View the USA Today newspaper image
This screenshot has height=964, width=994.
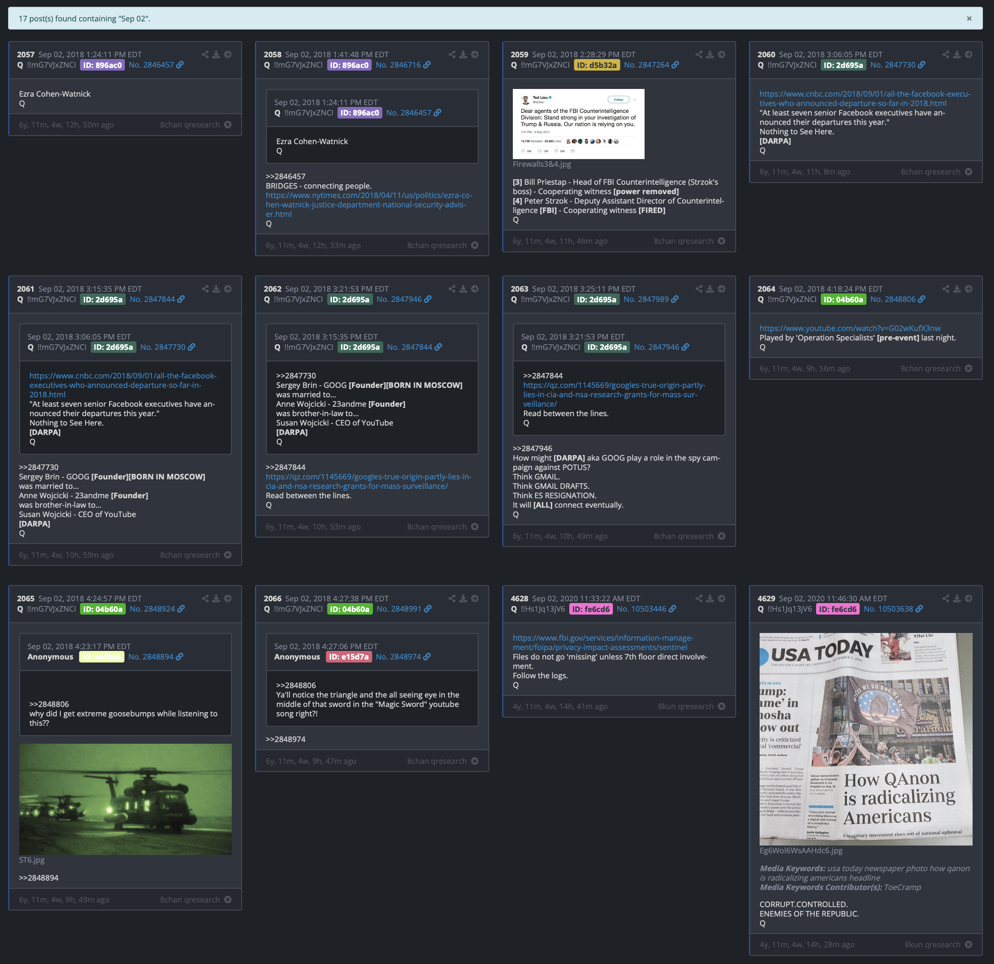[866, 739]
